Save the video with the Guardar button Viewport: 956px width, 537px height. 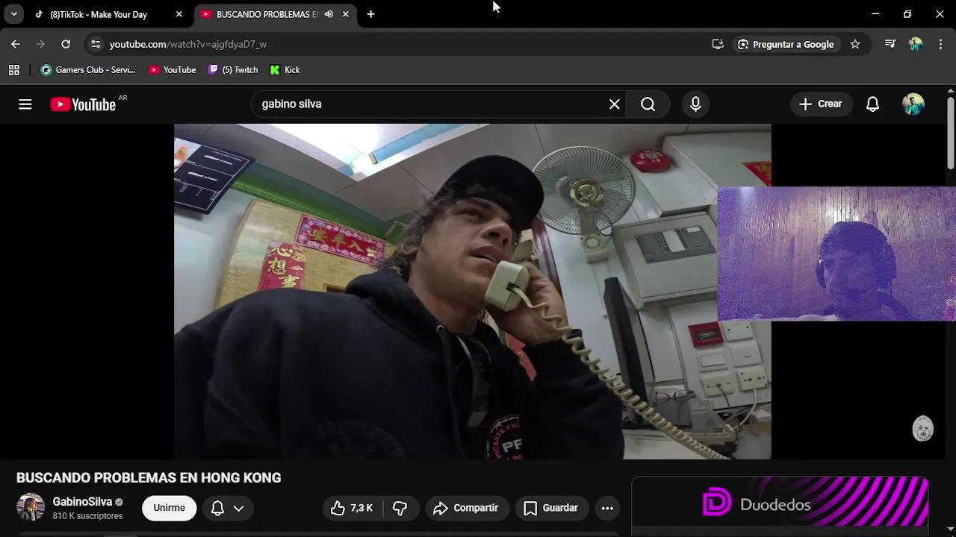coord(551,508)
